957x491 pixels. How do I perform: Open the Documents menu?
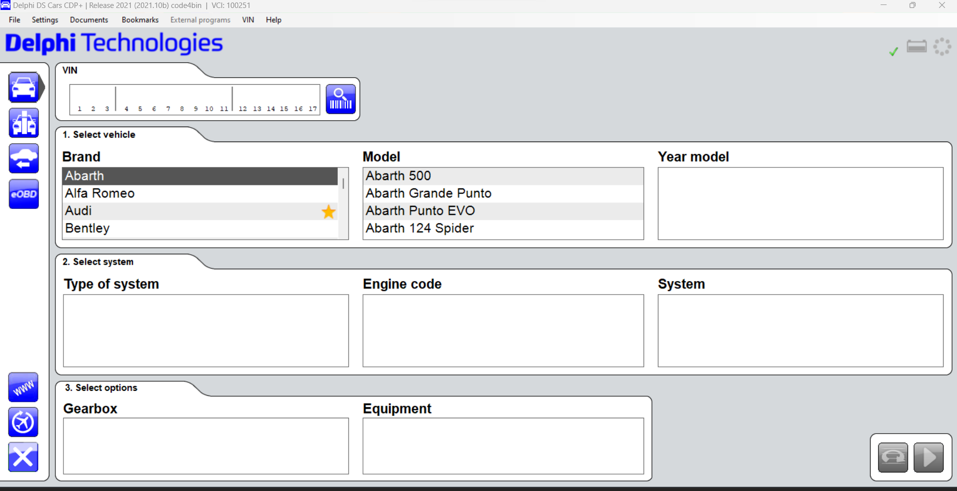pos(89,20)
